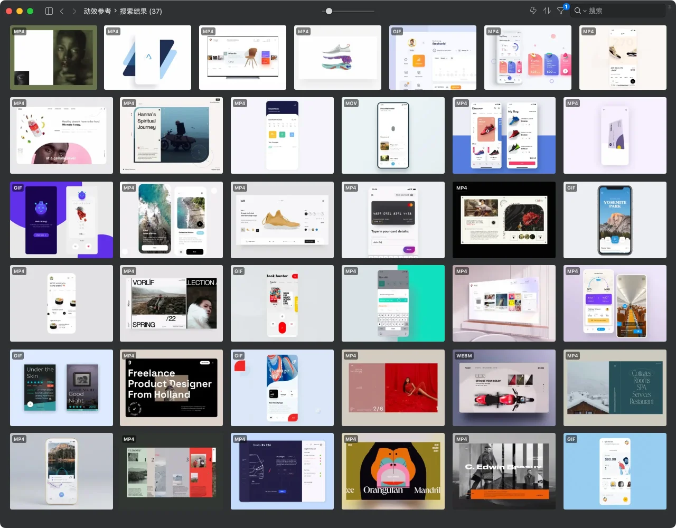Click the 动效参考 breadcrumb folder

[x=97, y=11]
